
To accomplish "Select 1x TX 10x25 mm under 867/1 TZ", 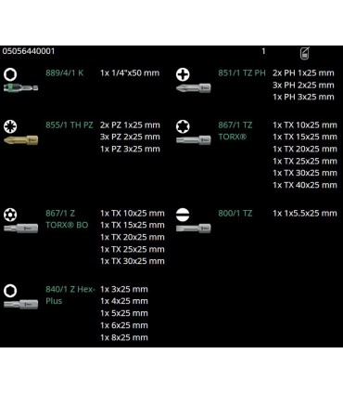I will tap(305, 125).
